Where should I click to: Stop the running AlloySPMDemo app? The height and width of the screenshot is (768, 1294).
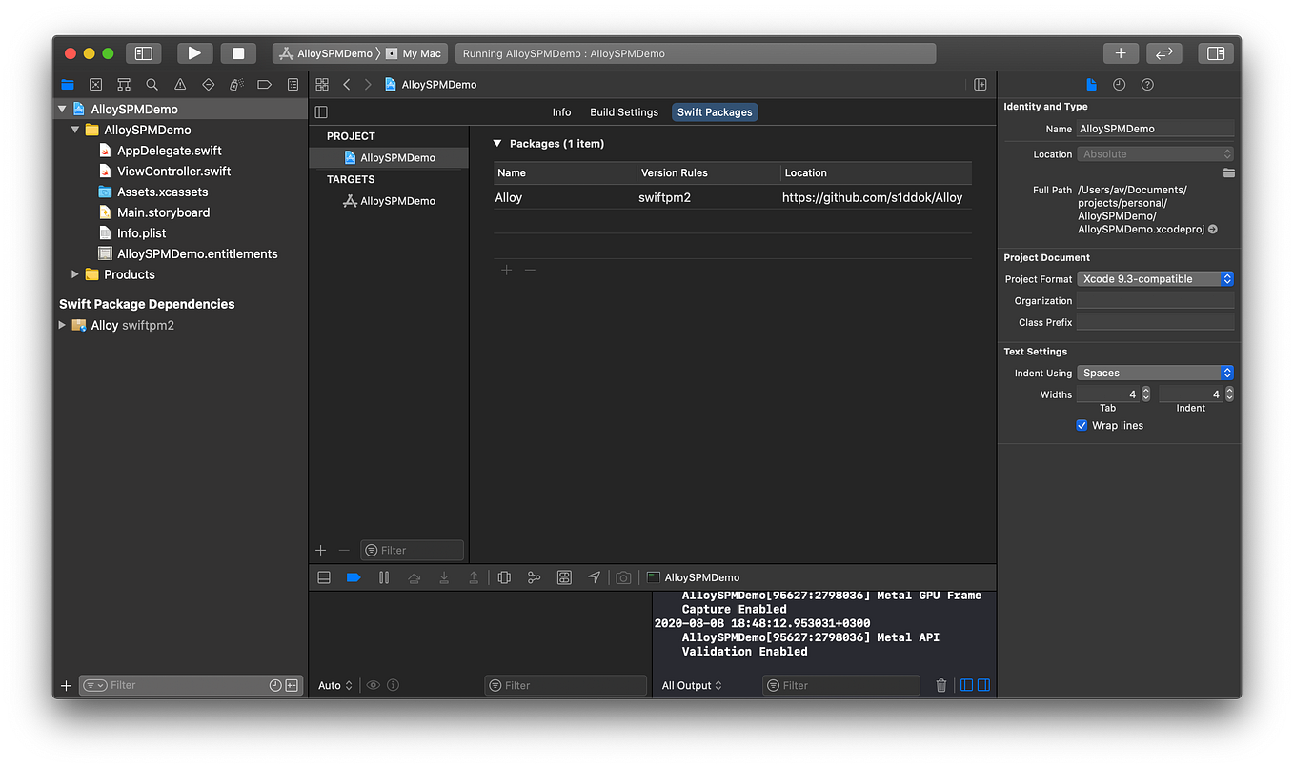tap(238, 53)
